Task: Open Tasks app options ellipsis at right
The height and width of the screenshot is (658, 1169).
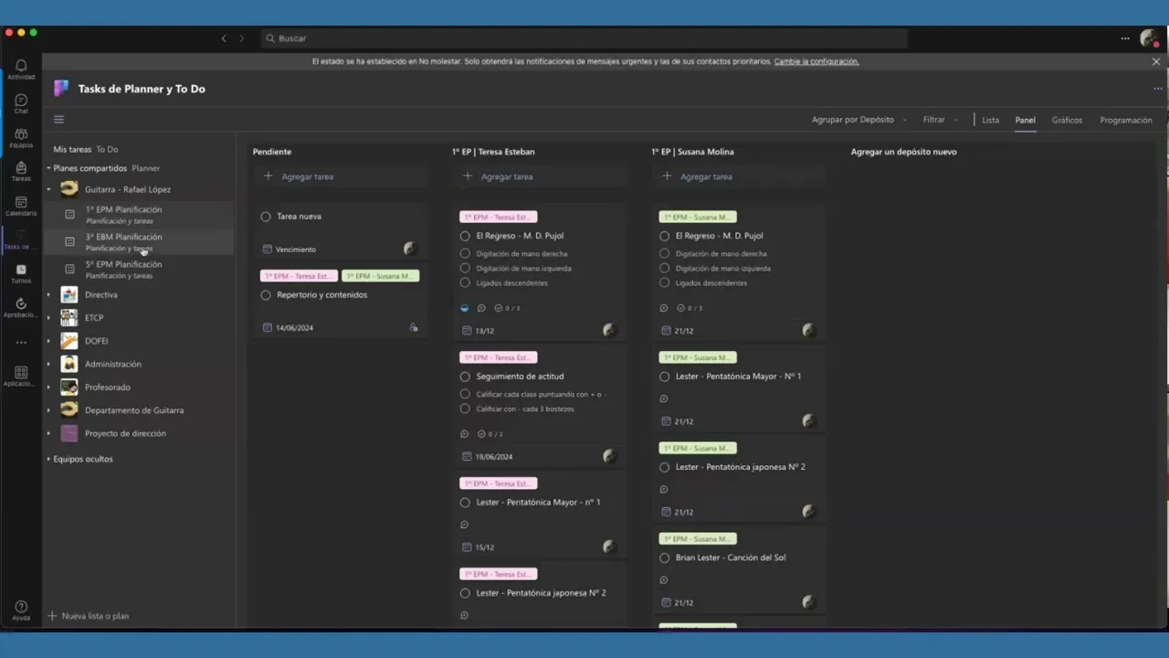Action: [1158, 89]
